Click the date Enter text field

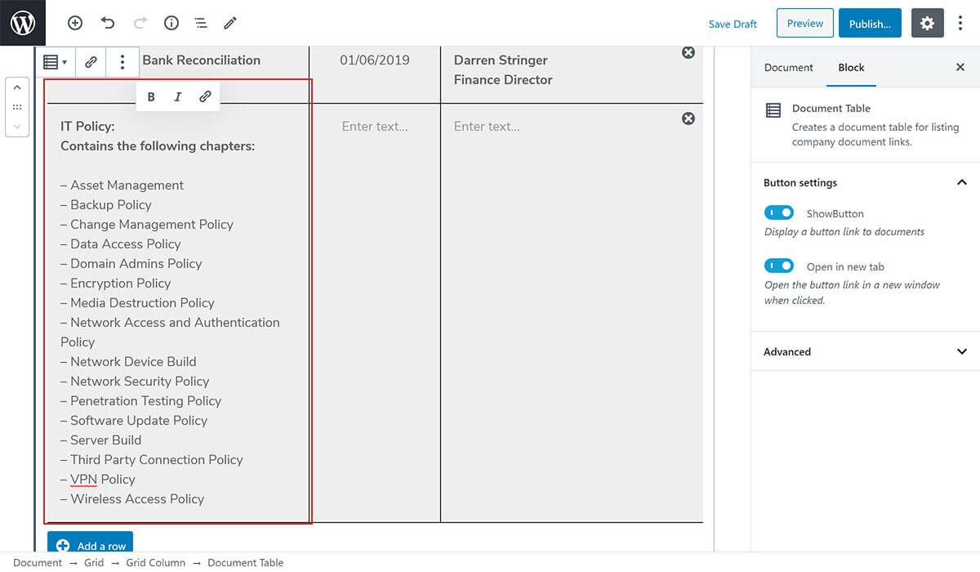click(x=374, y=126)
